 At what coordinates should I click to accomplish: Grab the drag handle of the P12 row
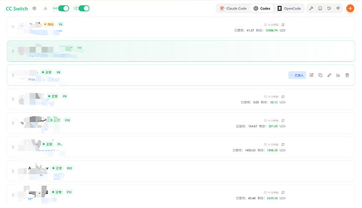(13, 171)
